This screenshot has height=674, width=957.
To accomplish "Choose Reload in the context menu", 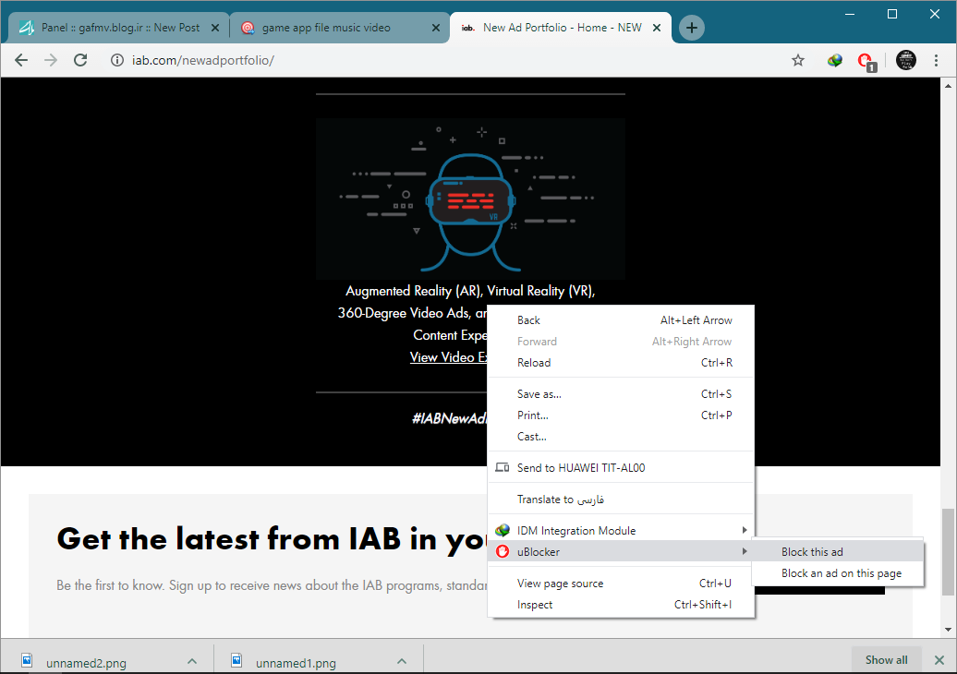I will pyautogui.click(x=622, y=362).
